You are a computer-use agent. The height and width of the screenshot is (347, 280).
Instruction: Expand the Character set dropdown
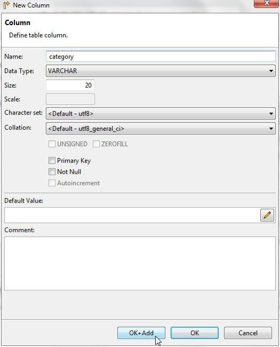click(161, 114)
